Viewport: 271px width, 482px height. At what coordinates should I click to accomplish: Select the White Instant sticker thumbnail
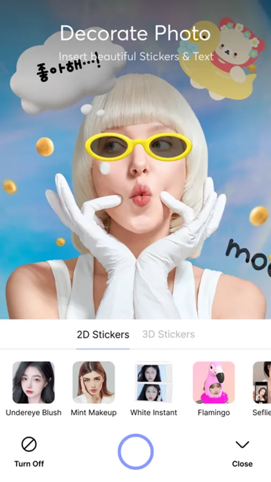(x=154, y=382)
